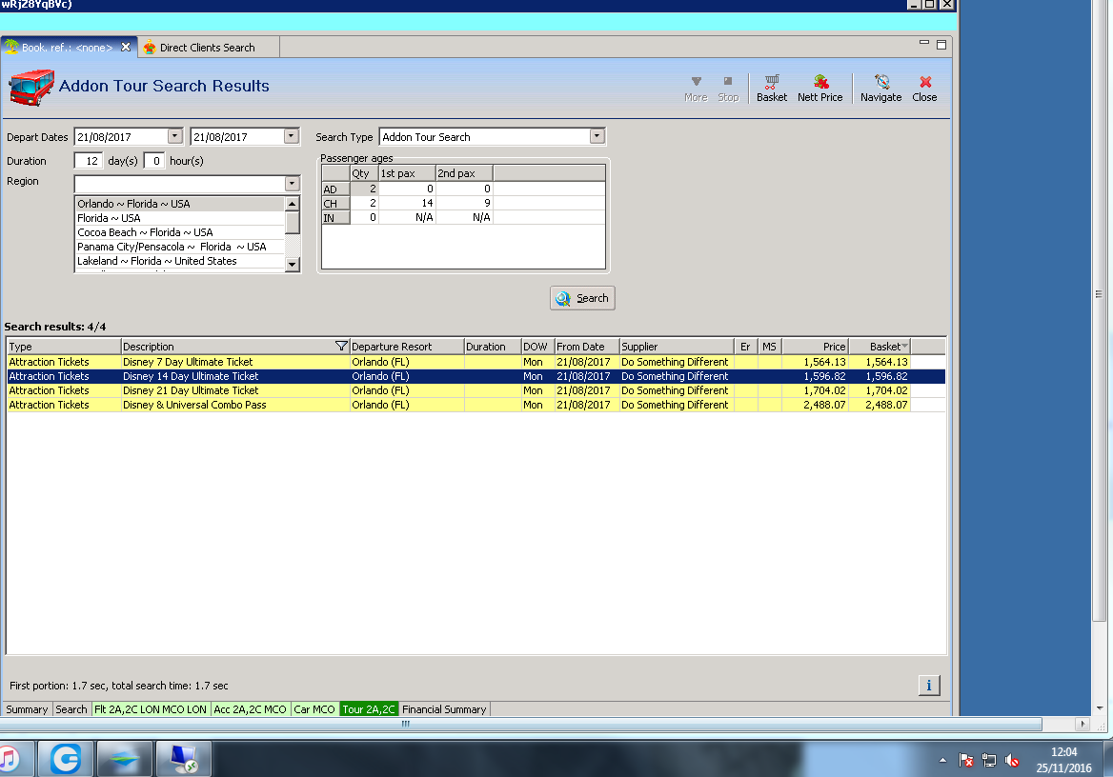This screenshot has height=777, width=1113.
Task: Open the Tour 2A,2C tab
Action: [x=369, y=708]
